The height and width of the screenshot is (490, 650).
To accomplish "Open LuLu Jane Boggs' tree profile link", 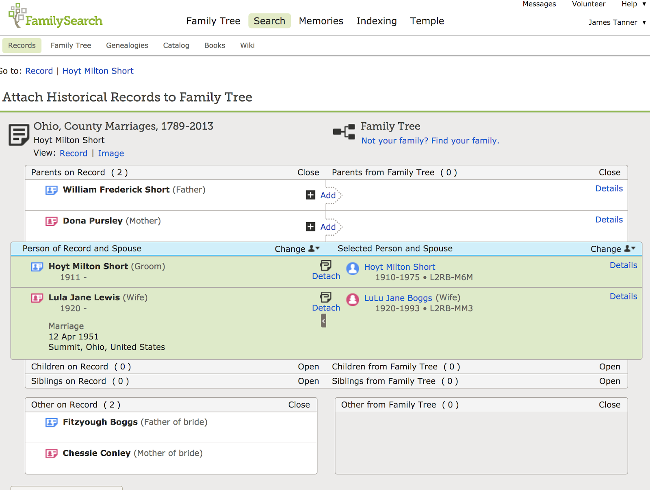I will (398, 298).
